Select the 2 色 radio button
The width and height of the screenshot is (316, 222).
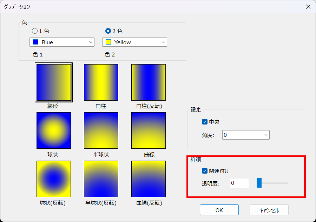pos(108,31)
